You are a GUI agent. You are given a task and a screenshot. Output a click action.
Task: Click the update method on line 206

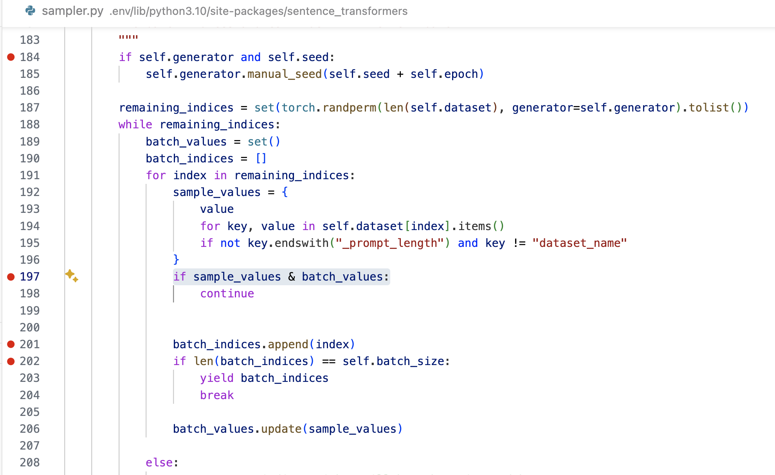[x=281, y=429]
